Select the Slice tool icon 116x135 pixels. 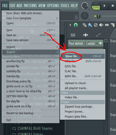coord(113,25)
